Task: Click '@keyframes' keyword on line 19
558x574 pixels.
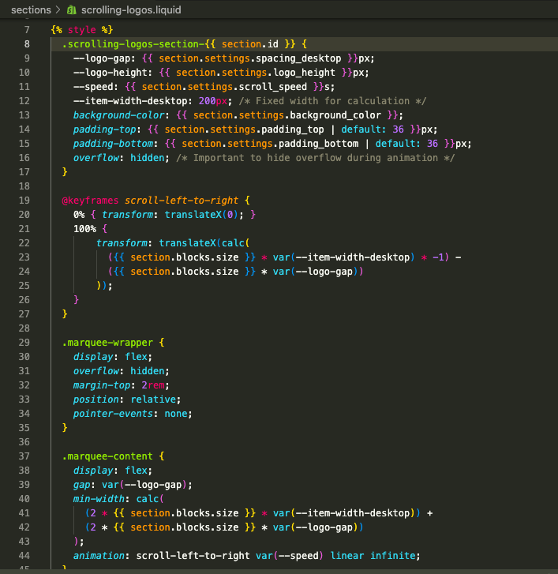Action: click(x=91, y=201)
